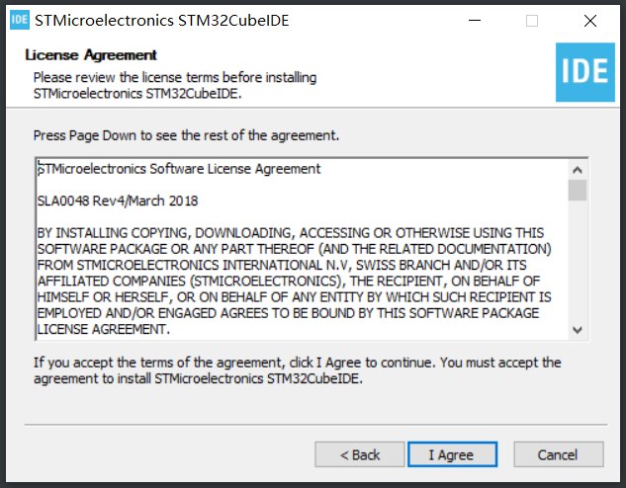626x488 pixels.
Task: Click the license scrollbar down arrow
Action: click(578, 330)
